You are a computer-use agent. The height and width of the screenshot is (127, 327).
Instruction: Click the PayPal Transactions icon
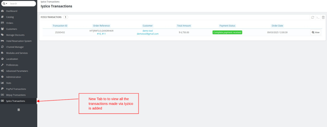(x=2, y=89)
